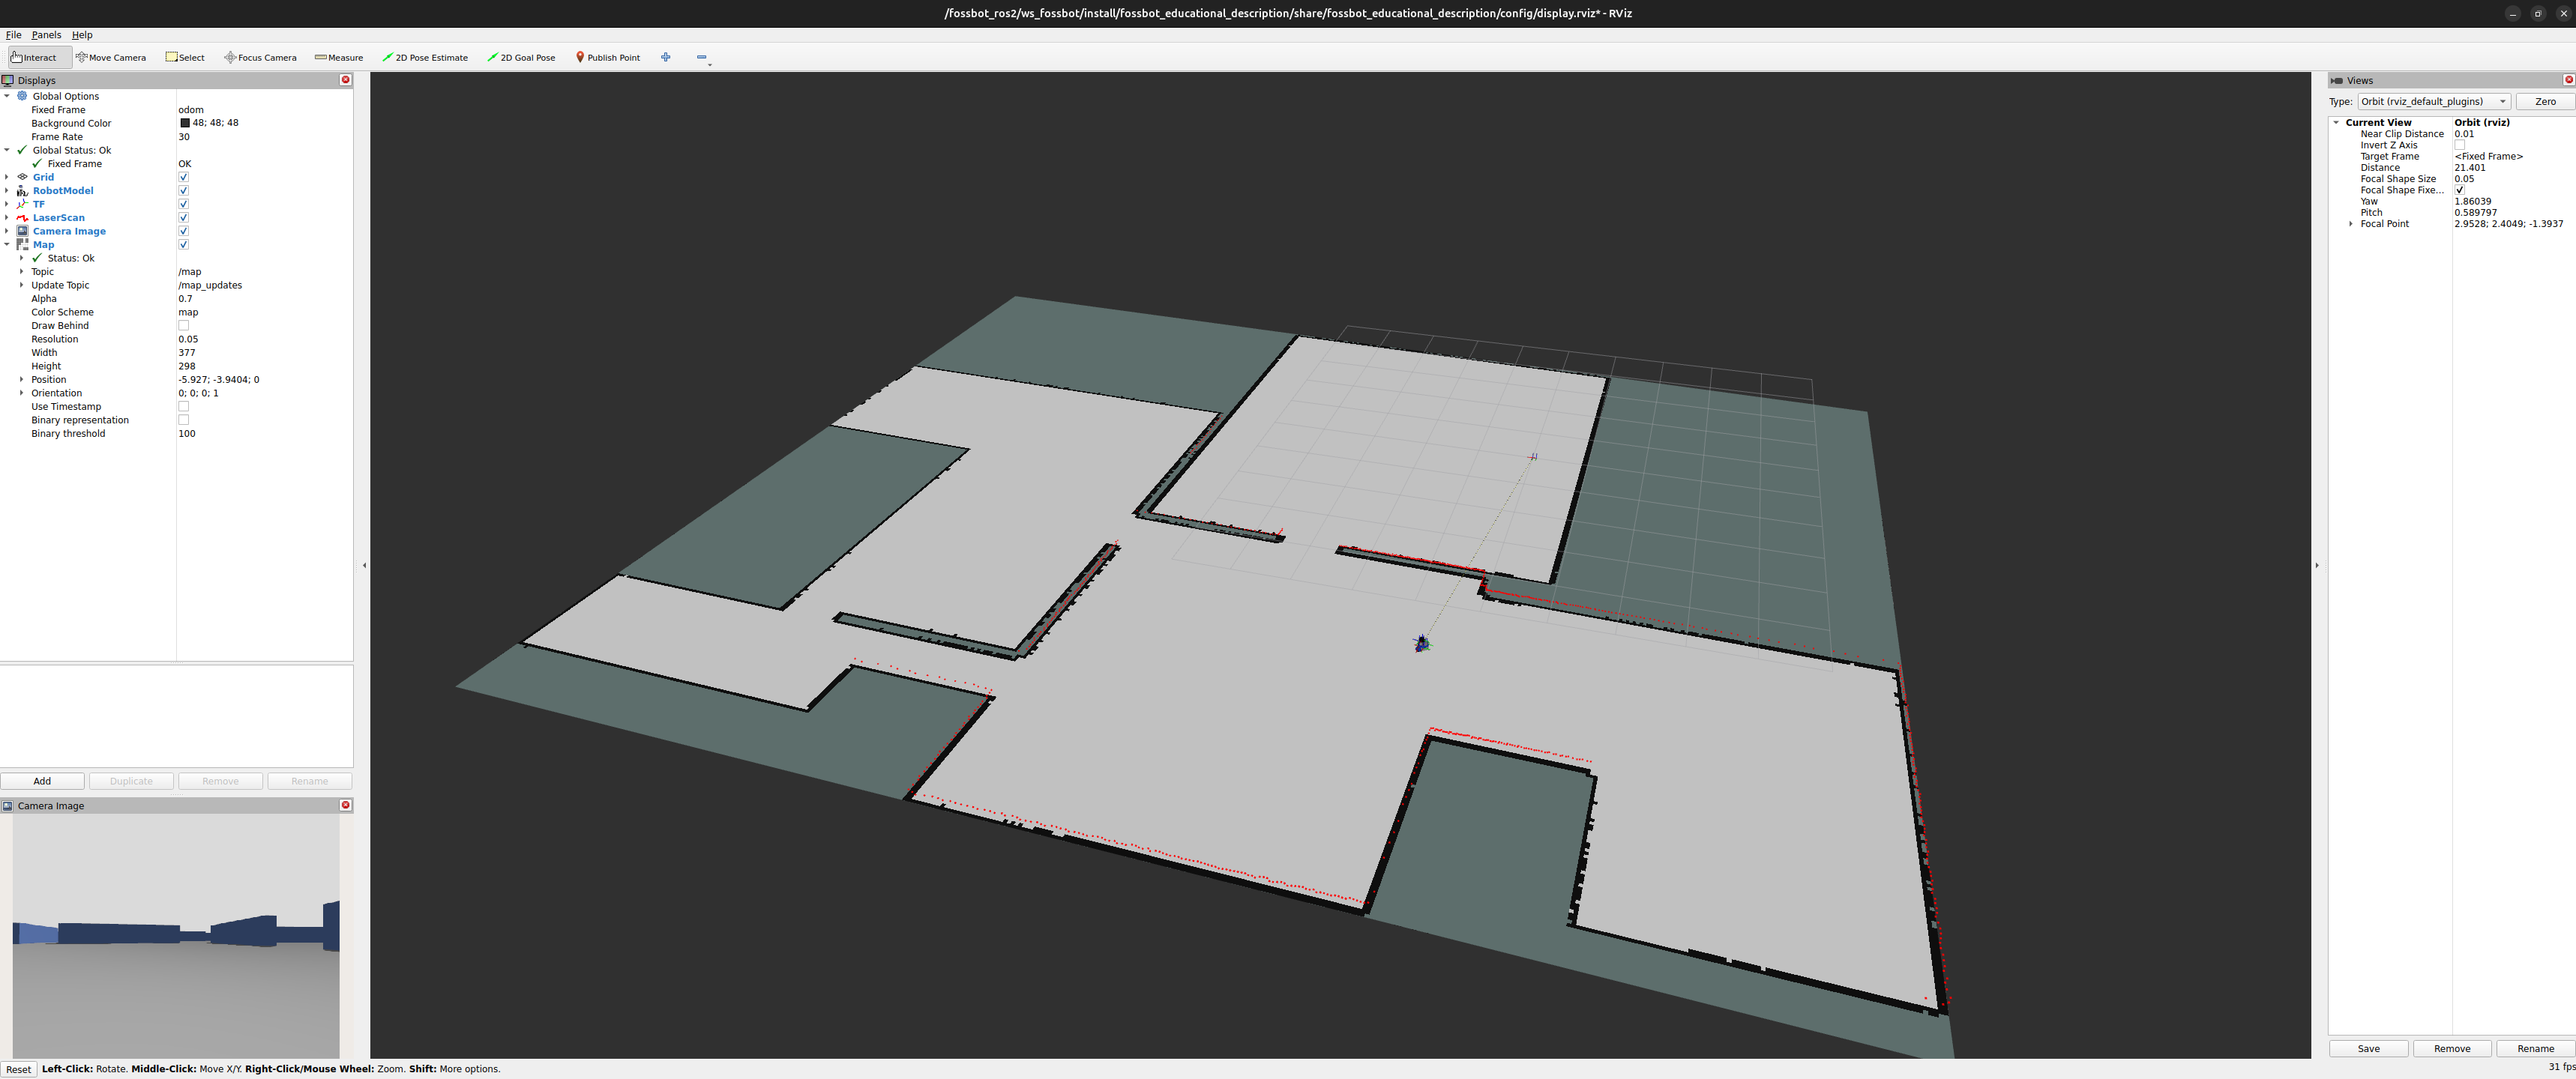Click the Add display button

(42, 782)
